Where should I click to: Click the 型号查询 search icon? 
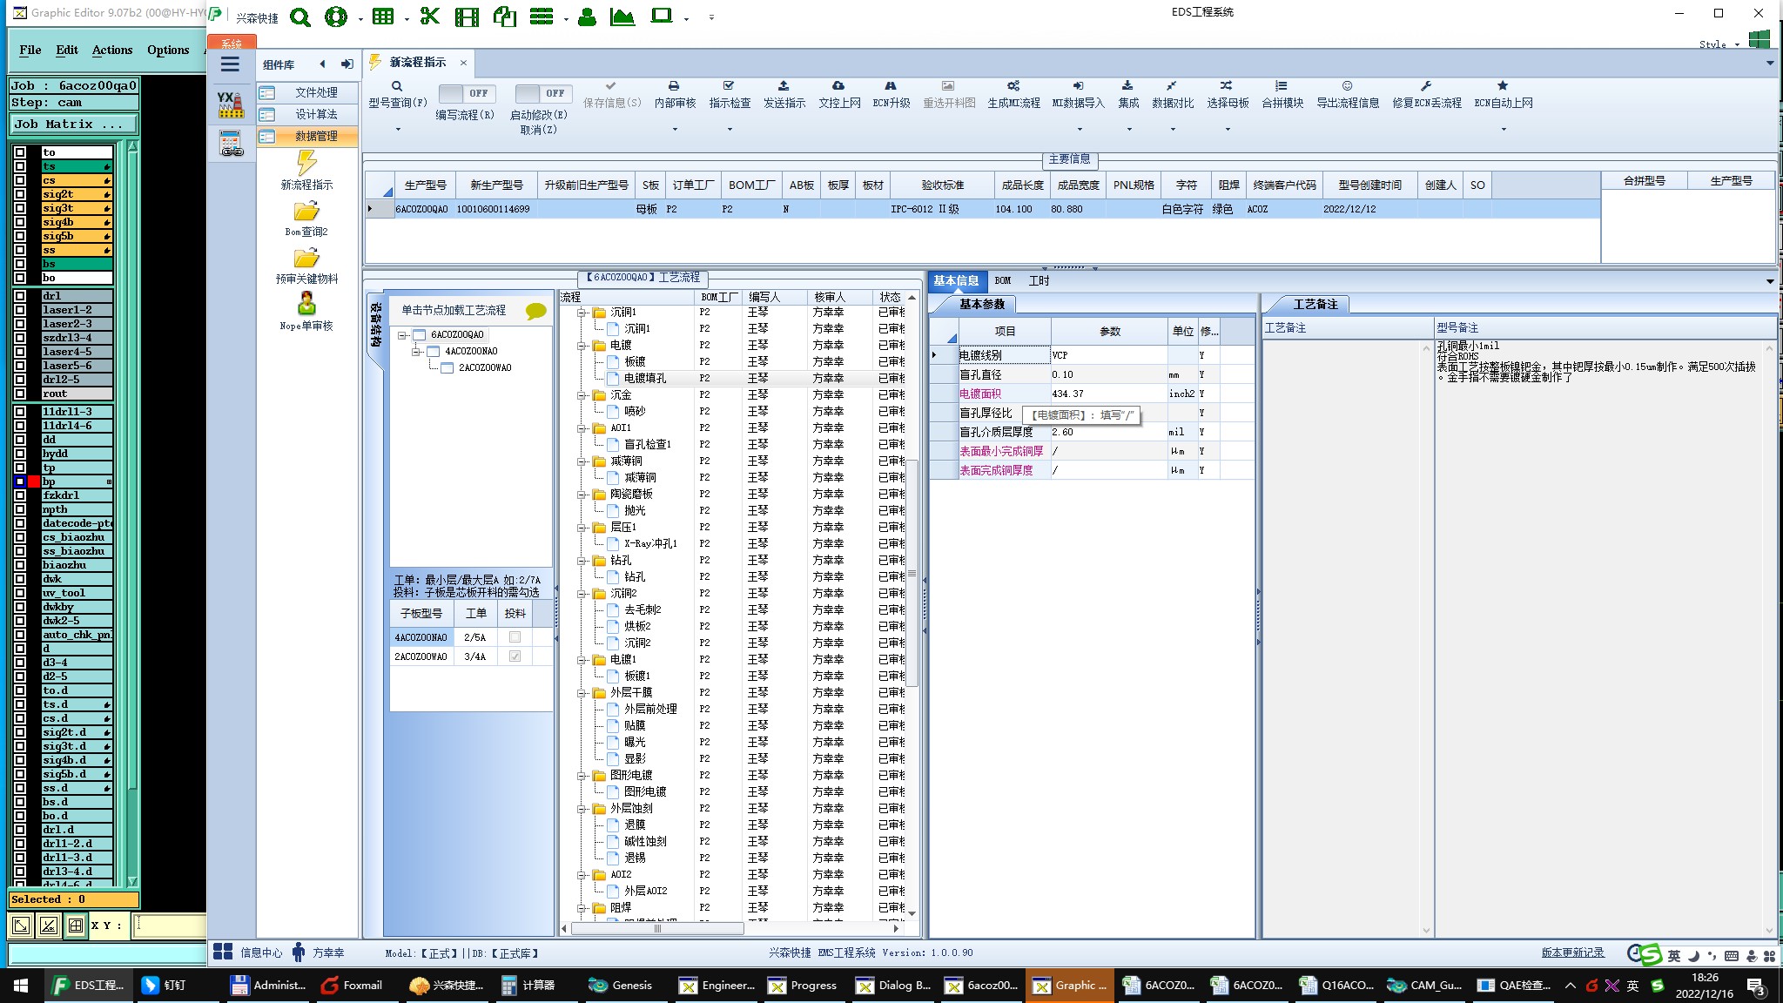(x=397, y=86)
